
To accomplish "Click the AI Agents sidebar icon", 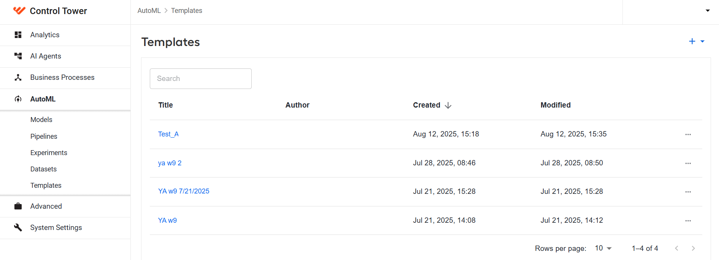I will [x=18, y=56].
